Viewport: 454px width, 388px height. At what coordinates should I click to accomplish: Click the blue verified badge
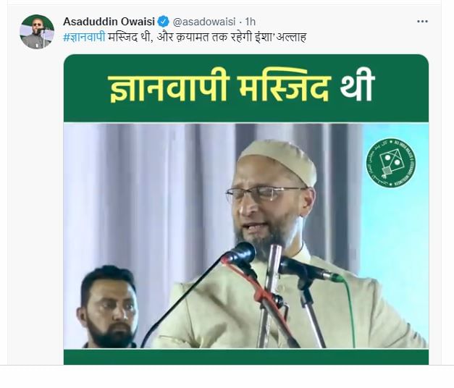164,22
